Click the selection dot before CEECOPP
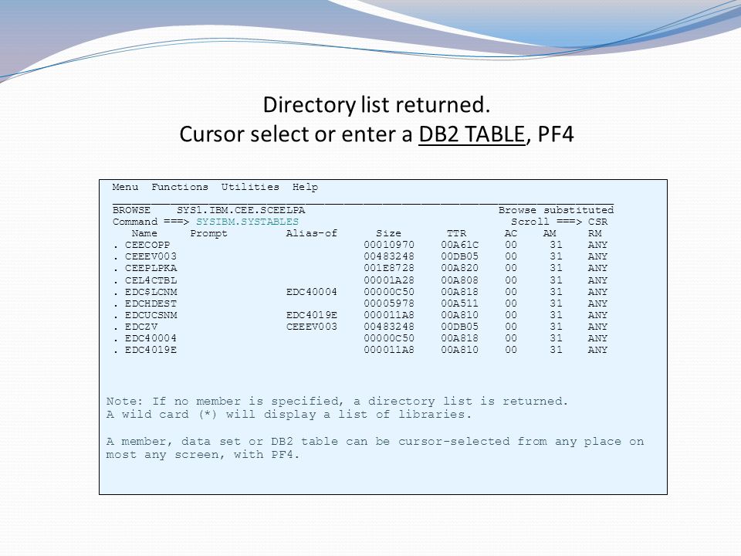Screen dimensions: 741x556 tap(115, 246)
